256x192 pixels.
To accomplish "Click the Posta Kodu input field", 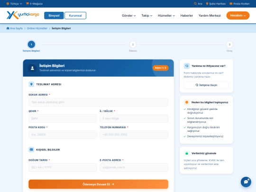I will click(63, 135).
